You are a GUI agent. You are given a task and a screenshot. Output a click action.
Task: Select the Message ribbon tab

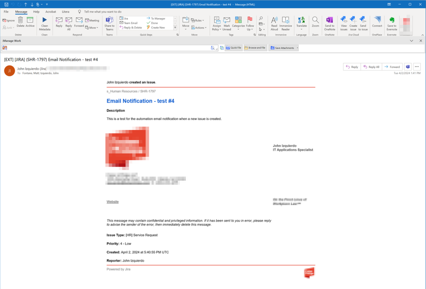pos(21,12)
